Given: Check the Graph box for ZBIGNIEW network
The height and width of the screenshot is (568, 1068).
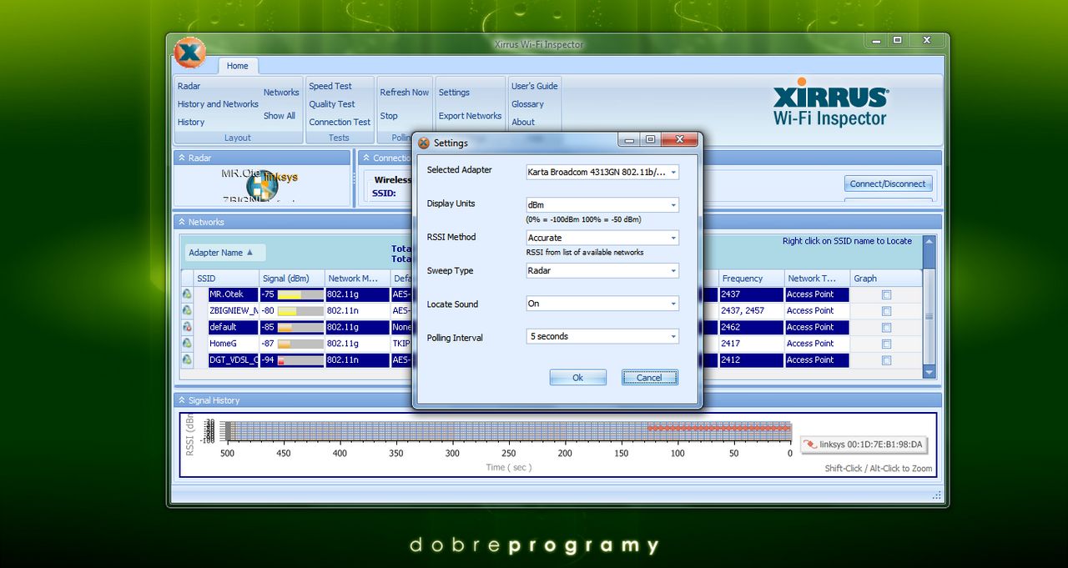Looking at the screenshot, I should pos(886,310).
